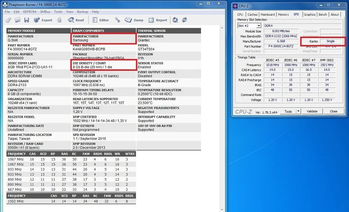Viewport: 349px width, 212px height.
Task: Click the CPU-Z title bar app icon
Action: tap(235, 6)
